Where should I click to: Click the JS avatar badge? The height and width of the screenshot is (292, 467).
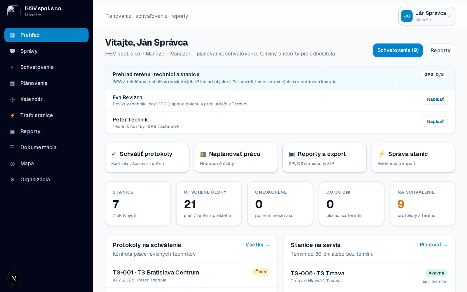point(407,16)
